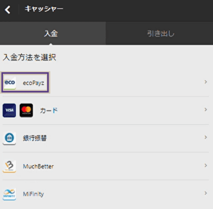Choose the ecoPayz text label
Screen dimensions: 213x209
[33, 83]
